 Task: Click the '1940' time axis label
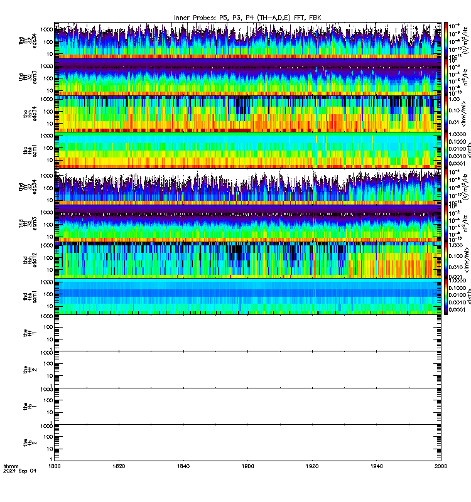click(x=376, y=466)
